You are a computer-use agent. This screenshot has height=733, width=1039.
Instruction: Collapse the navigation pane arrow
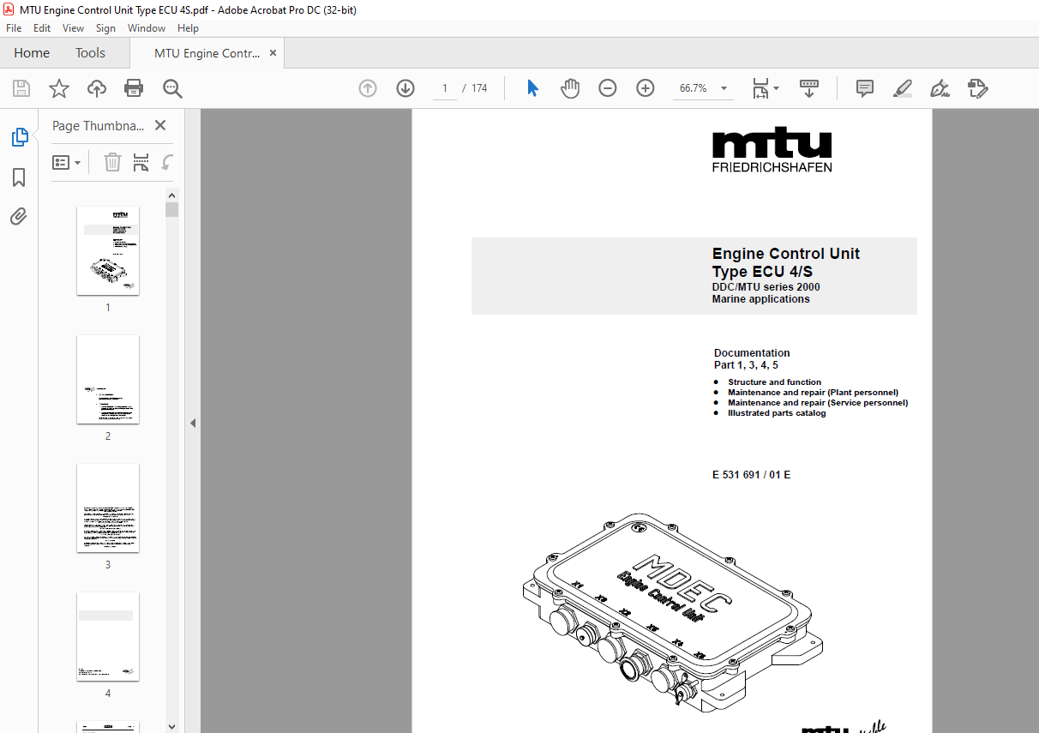[193, 423]
